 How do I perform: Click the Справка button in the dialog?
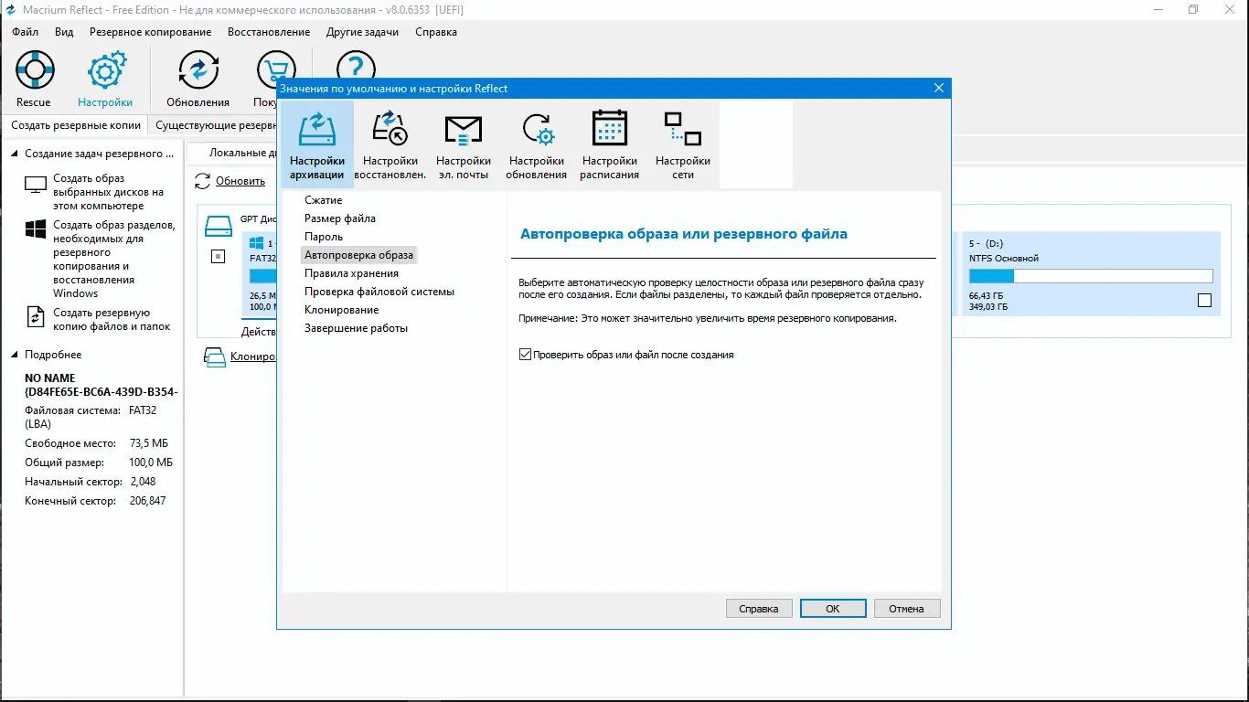pos(759,609)
